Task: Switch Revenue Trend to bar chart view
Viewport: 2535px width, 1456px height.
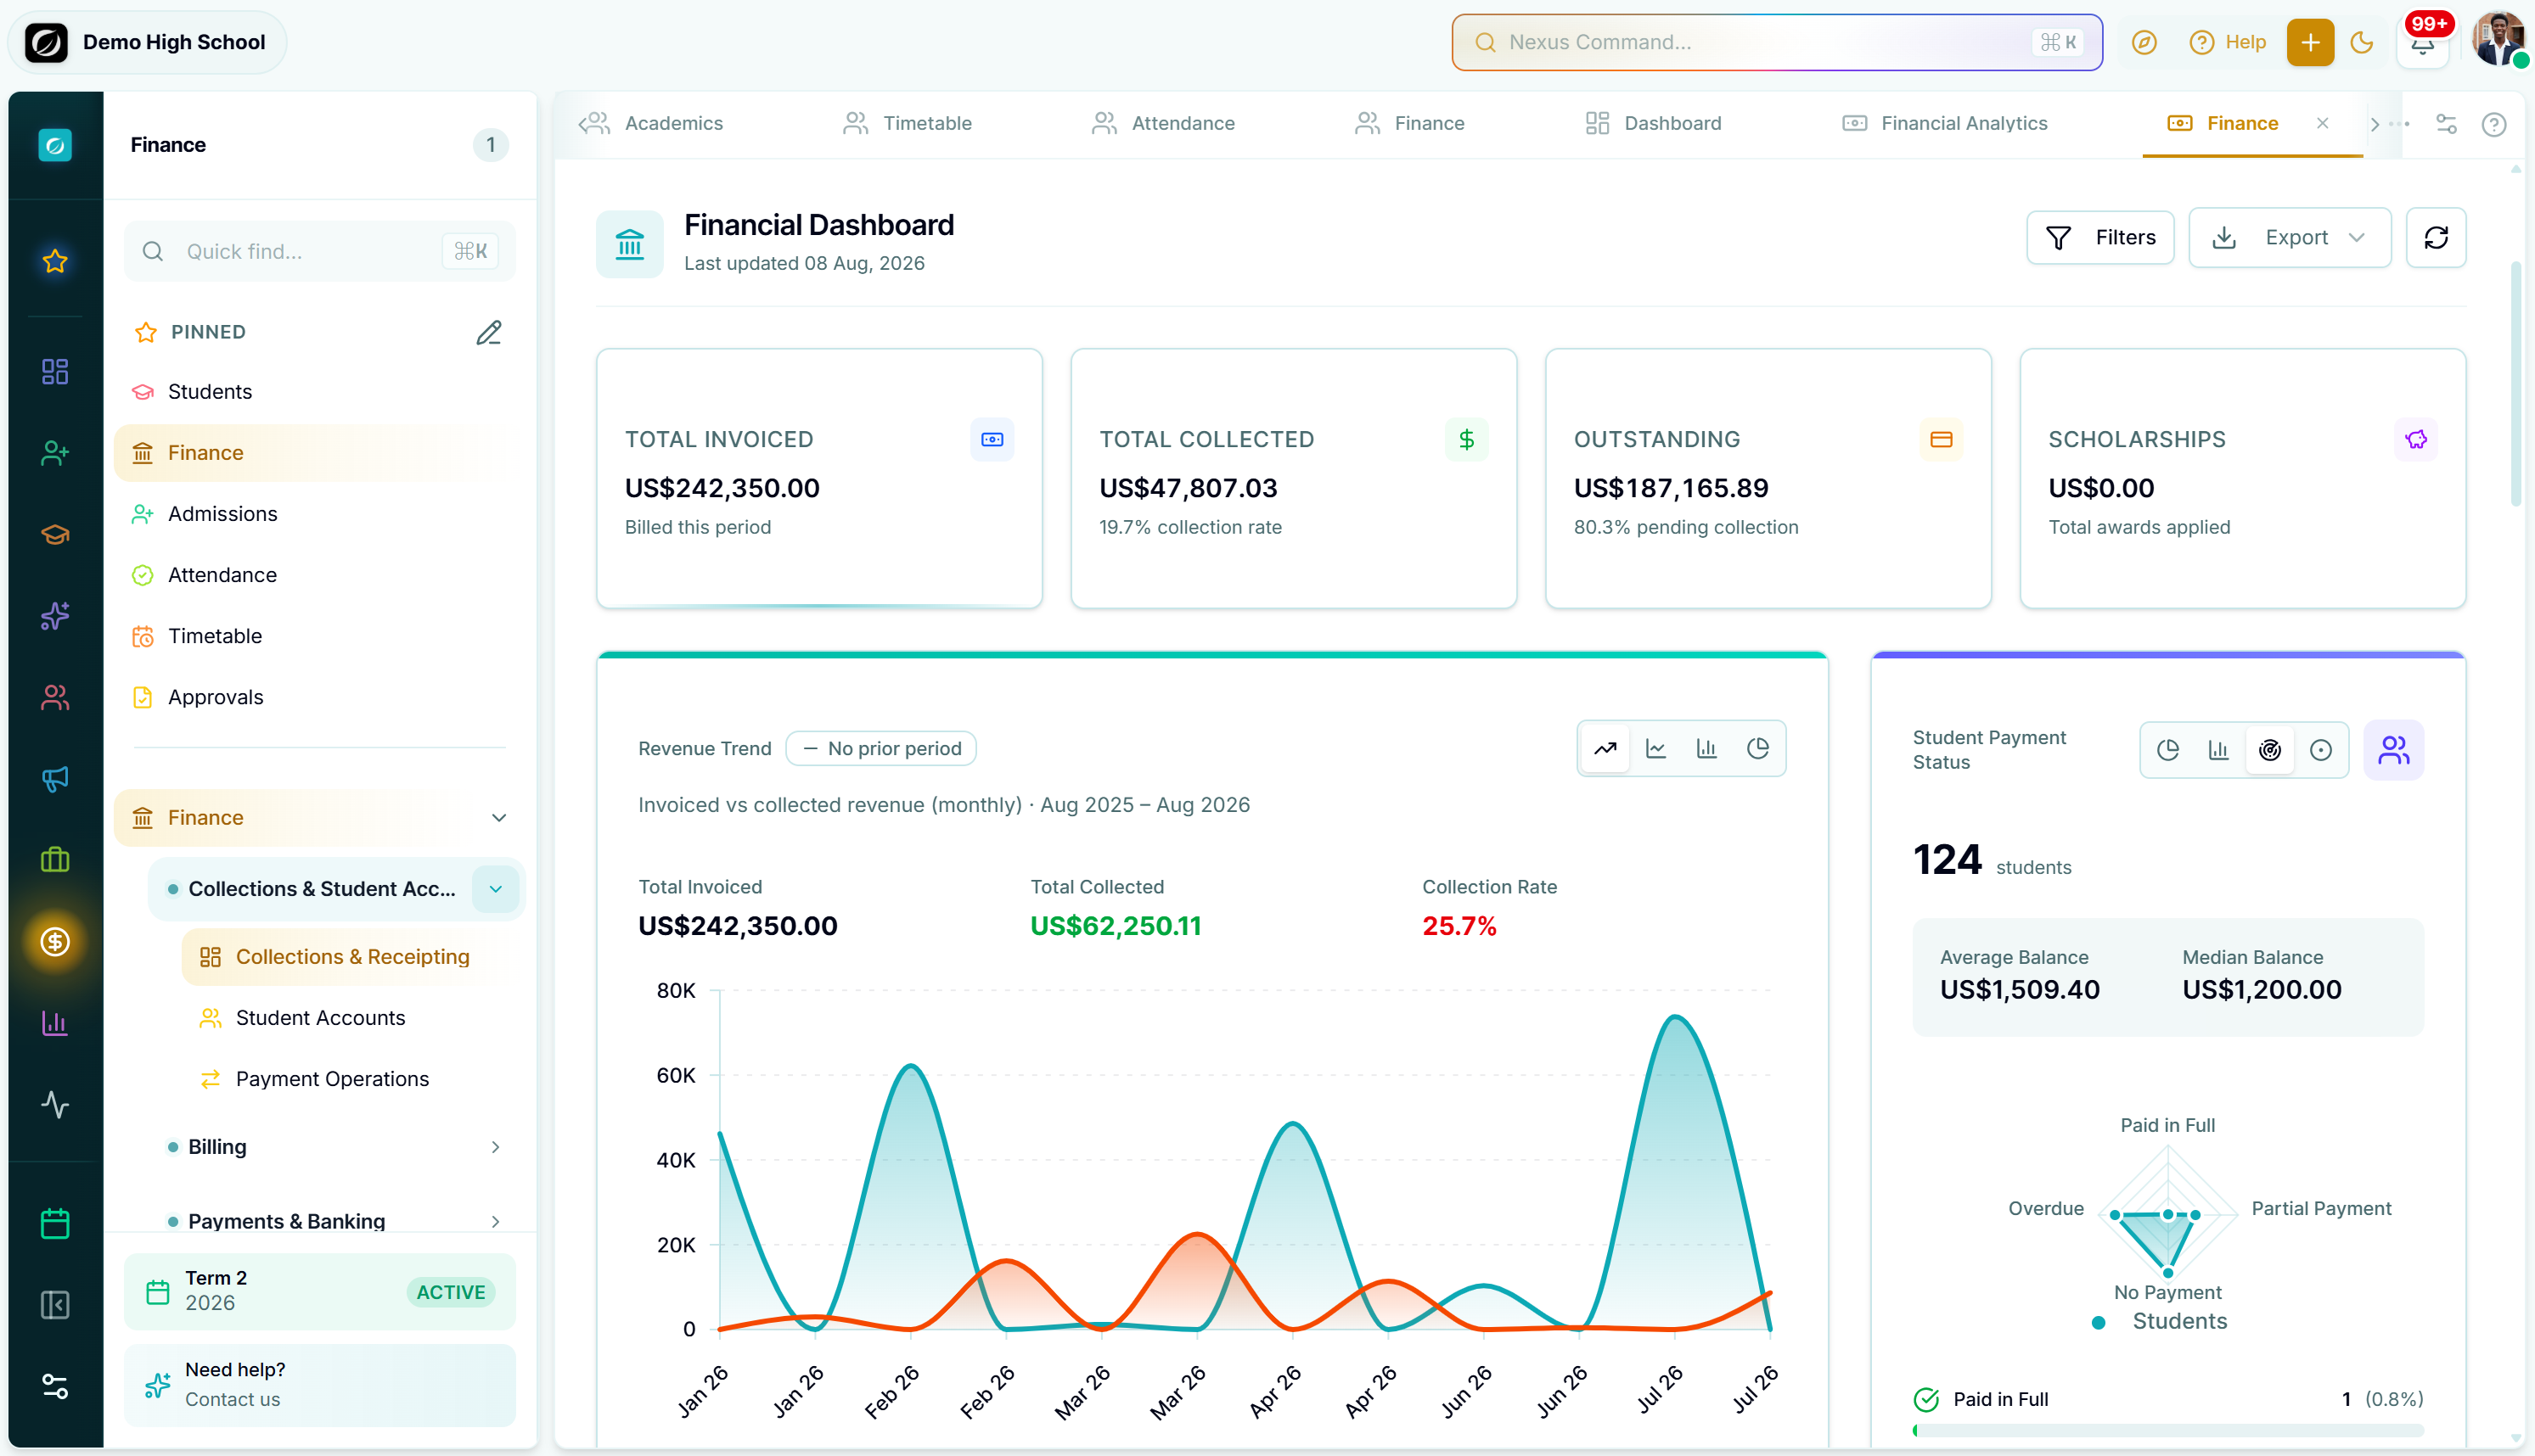Action: [x=1706, y=748]
